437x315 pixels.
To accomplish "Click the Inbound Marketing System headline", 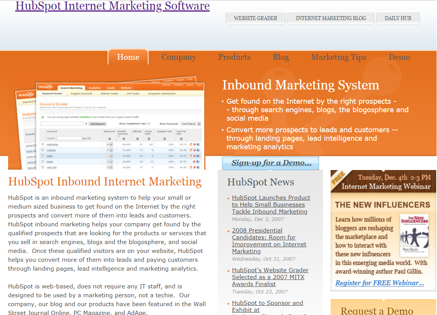I will point(301,85).
